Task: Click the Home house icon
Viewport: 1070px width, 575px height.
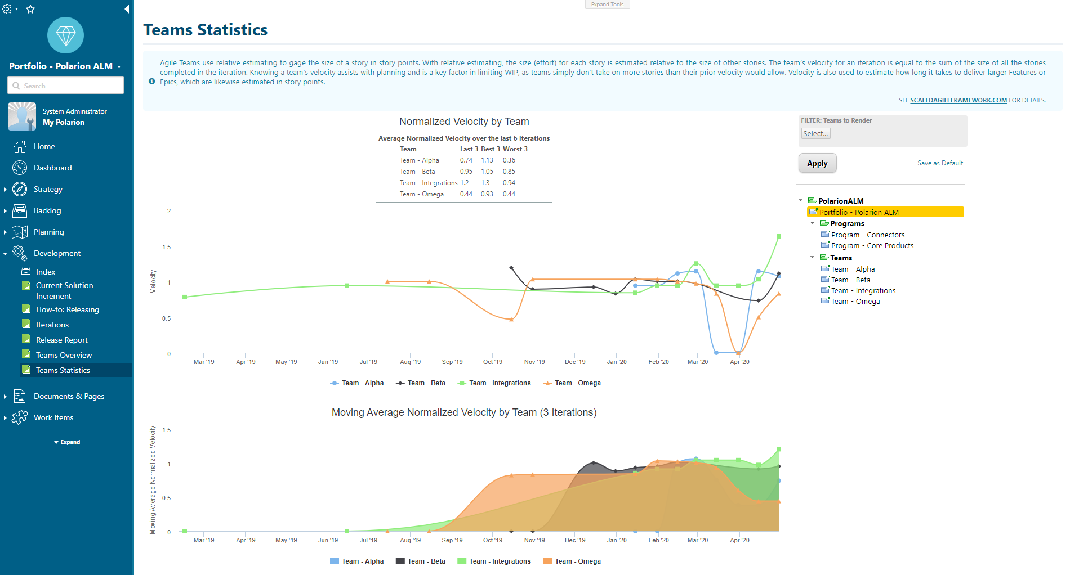Action: point(20,146)
